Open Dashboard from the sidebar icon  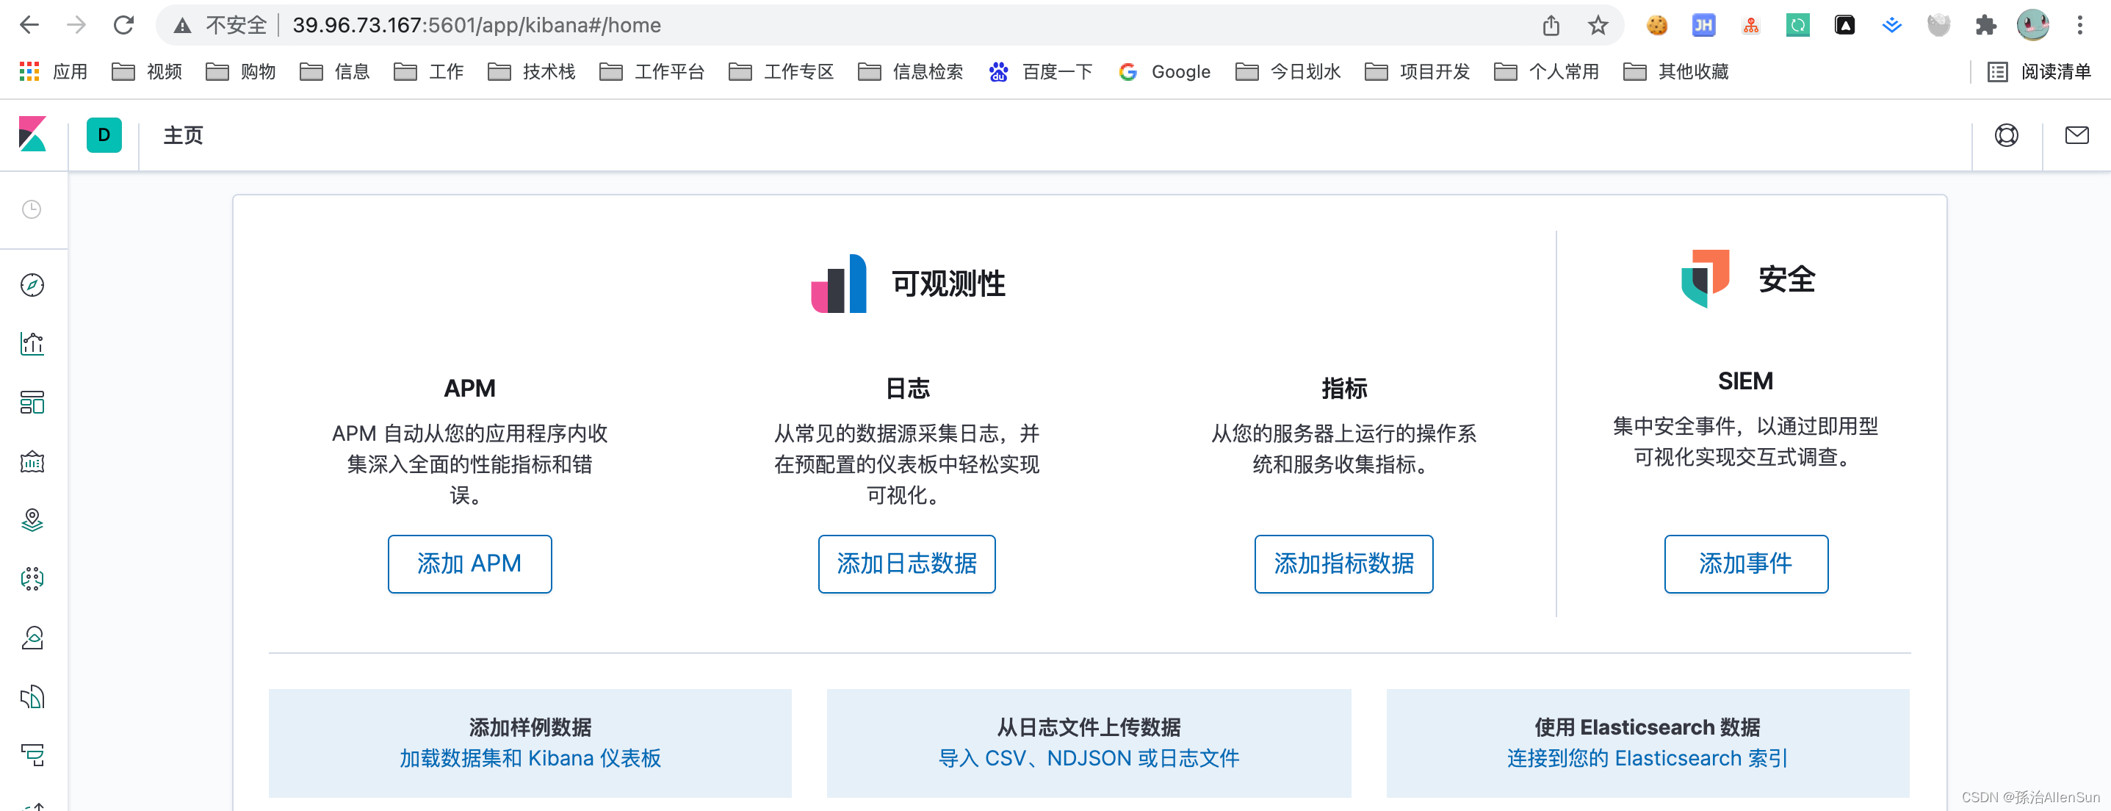tap(32, 403)
